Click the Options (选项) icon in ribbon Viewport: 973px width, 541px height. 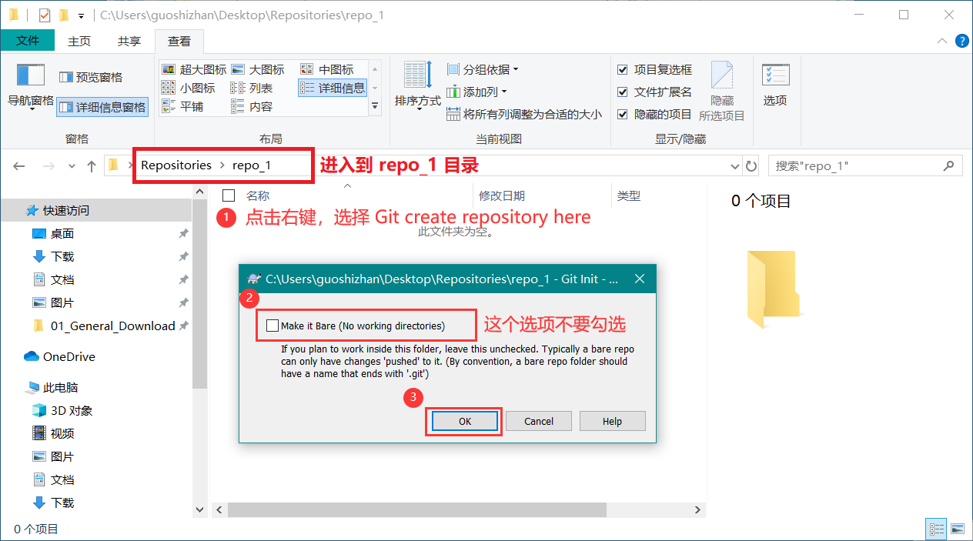775,77
